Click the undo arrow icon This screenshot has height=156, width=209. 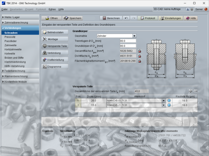[126, 18]
